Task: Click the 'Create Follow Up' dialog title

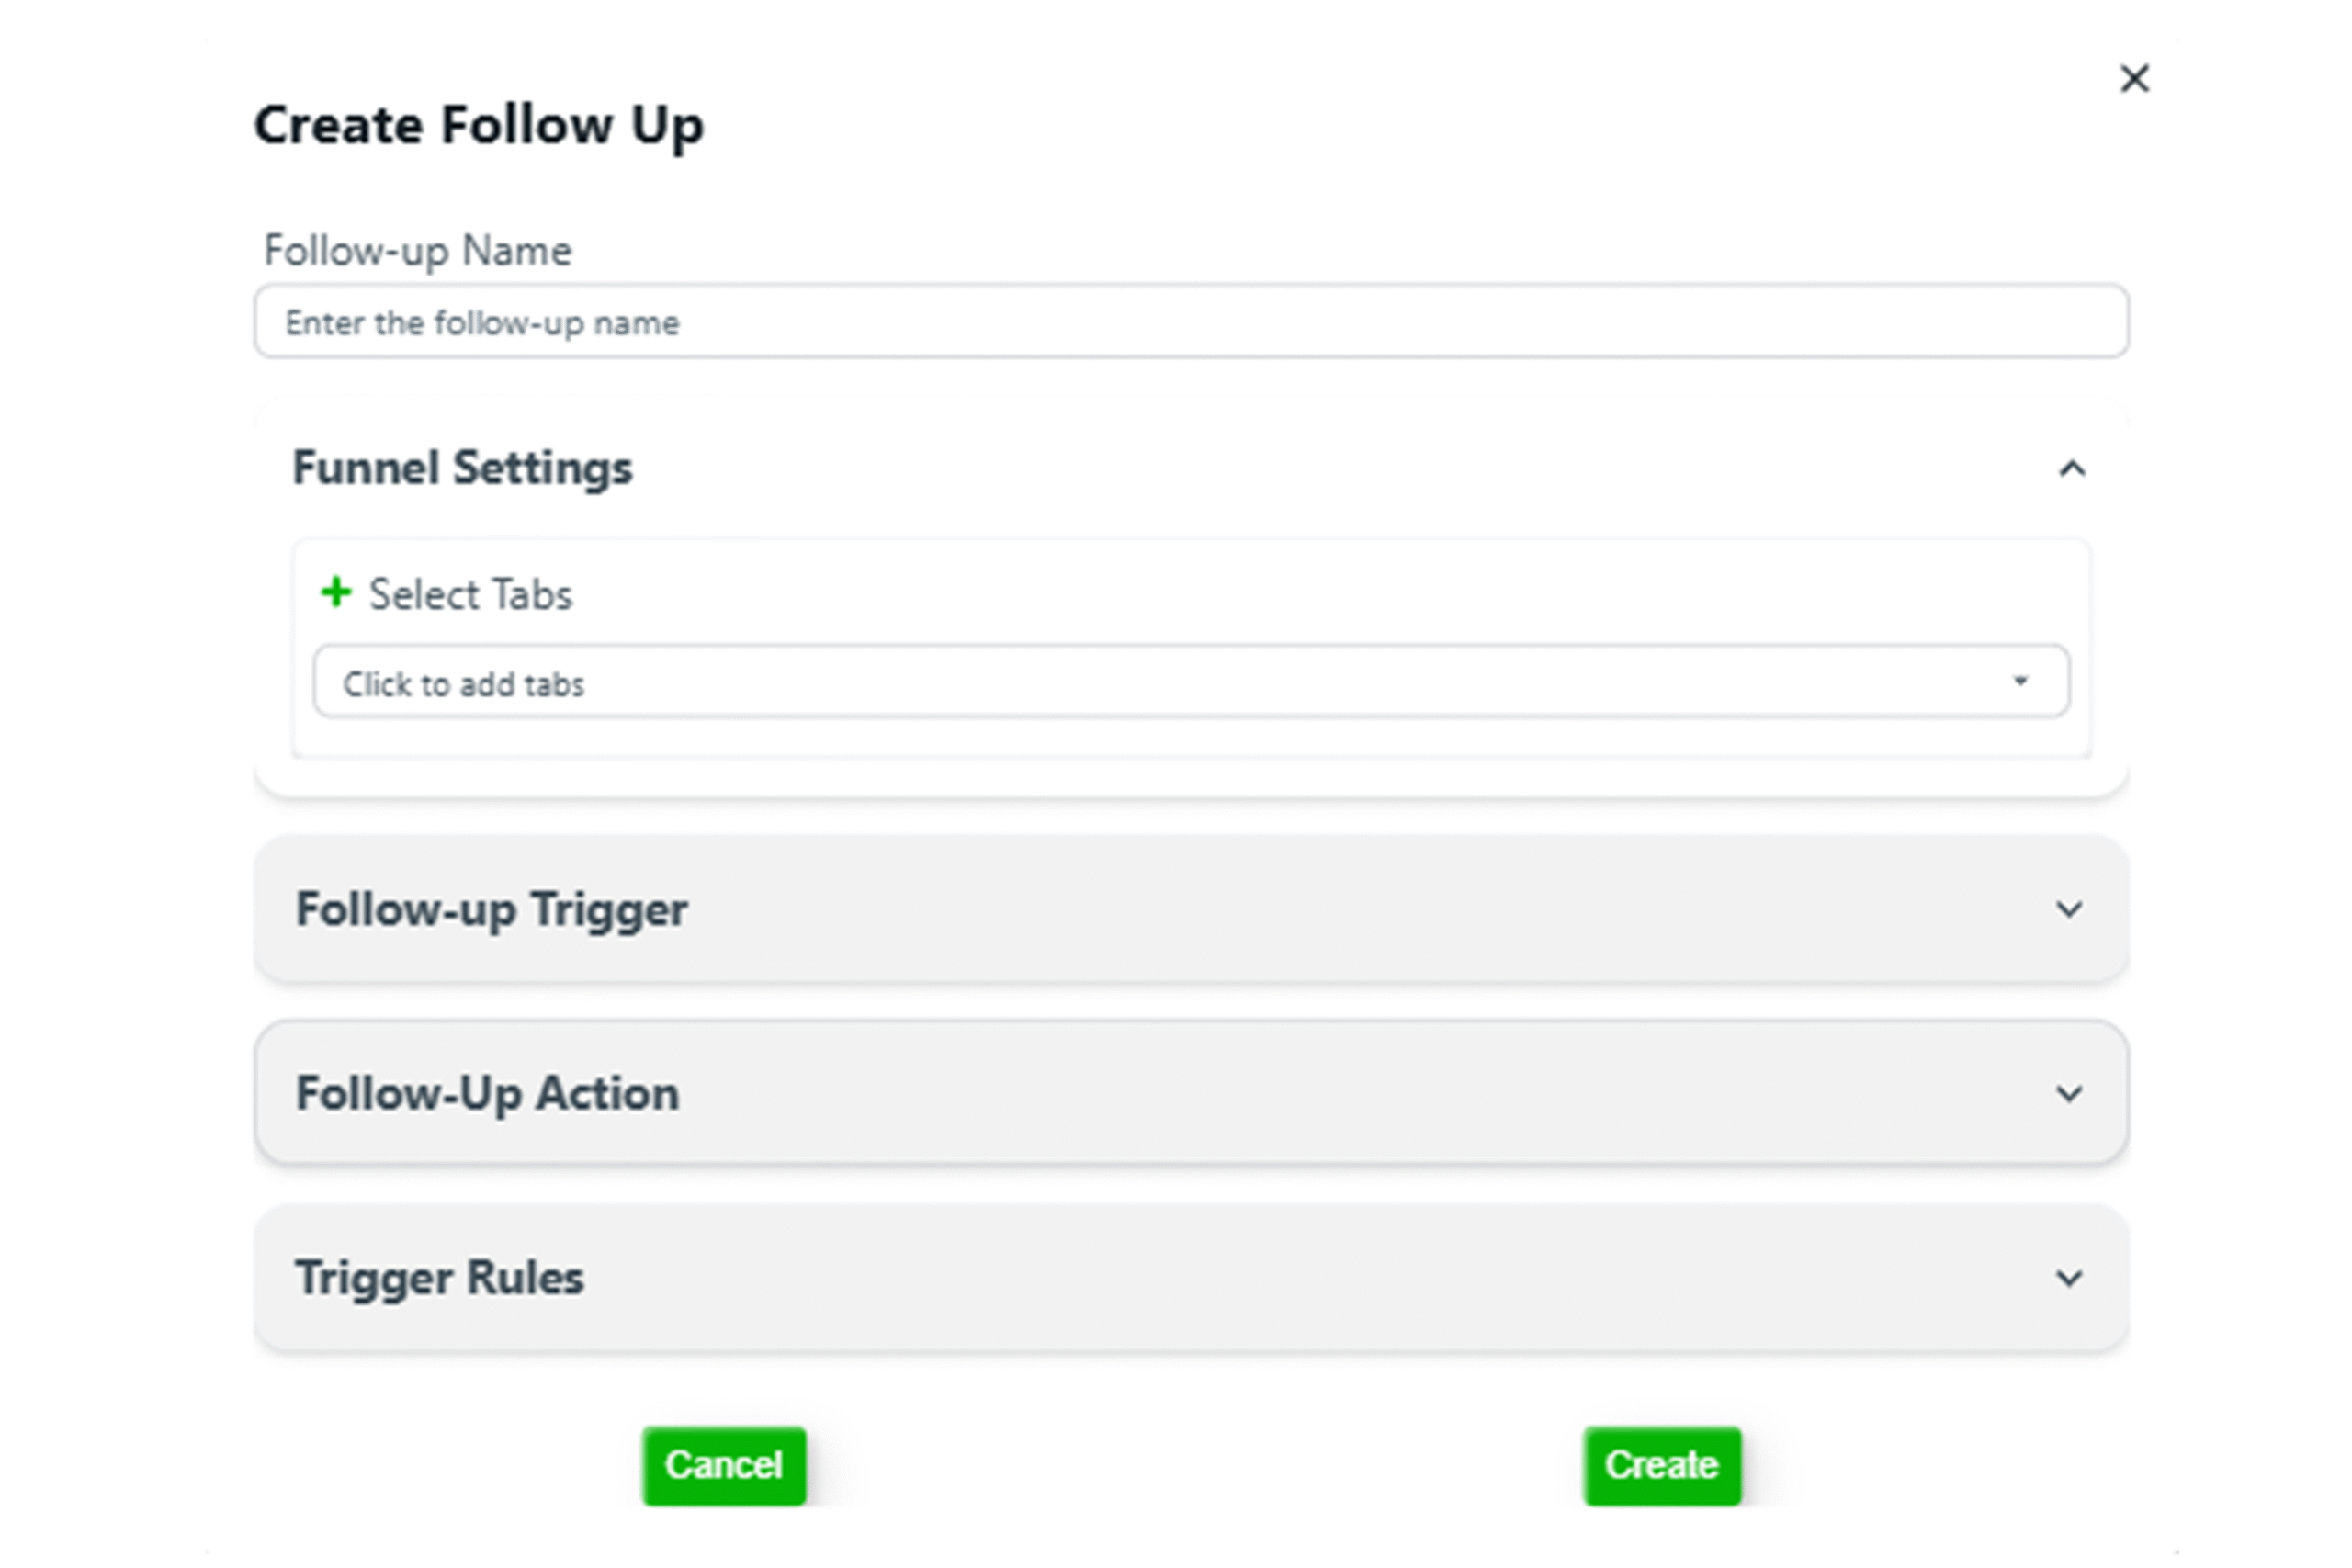Action: click(479, 125)
